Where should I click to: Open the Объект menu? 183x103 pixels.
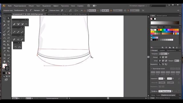[x=31, y=6]
